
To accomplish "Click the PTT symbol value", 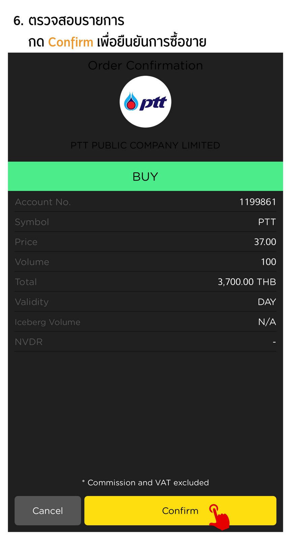I will 267,222.
